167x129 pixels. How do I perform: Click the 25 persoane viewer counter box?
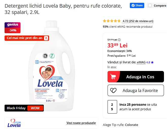click(112, 107)
